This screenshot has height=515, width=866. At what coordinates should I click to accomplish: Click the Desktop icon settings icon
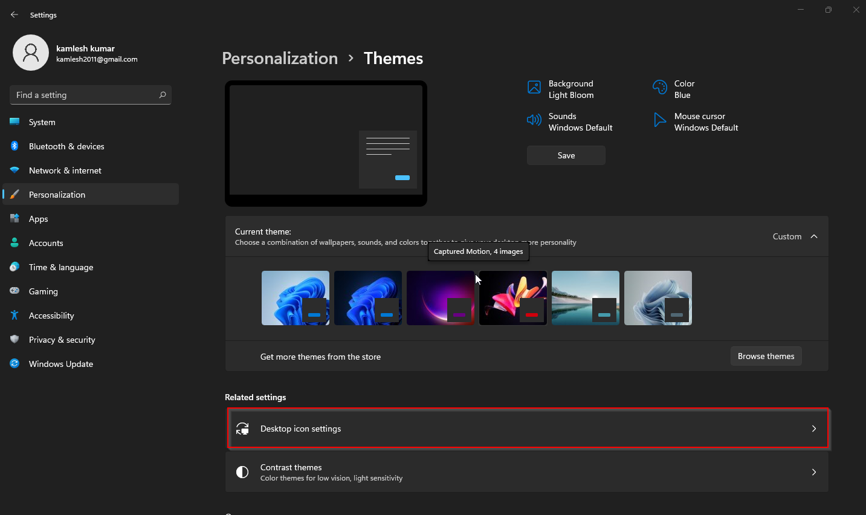pyautogui.click(x=242, y=428)
